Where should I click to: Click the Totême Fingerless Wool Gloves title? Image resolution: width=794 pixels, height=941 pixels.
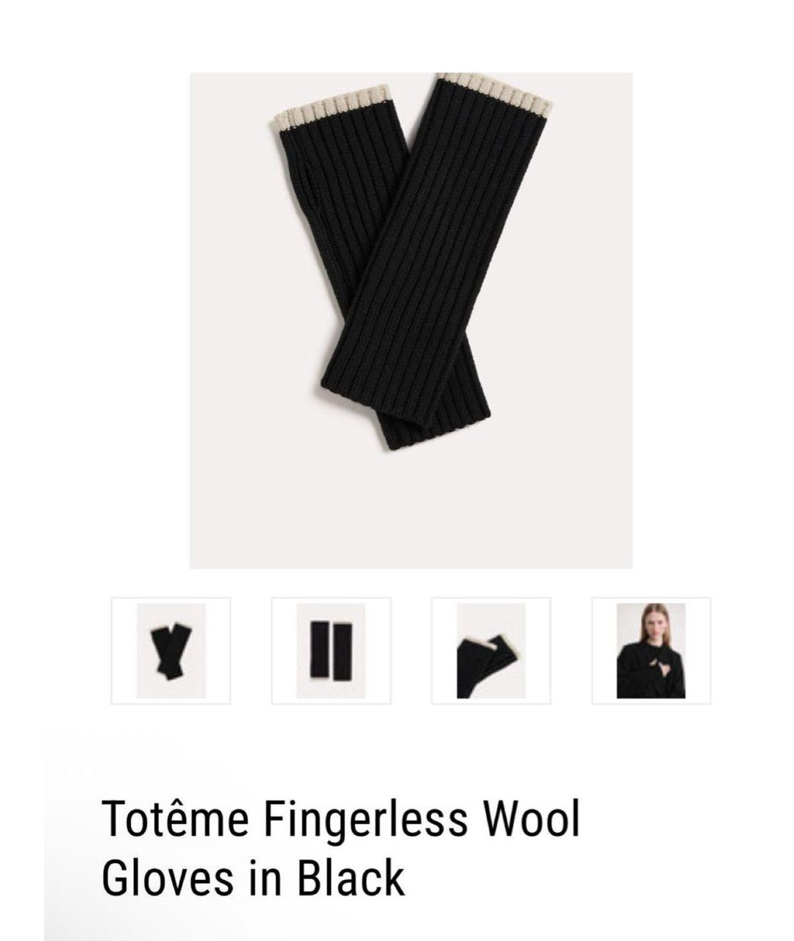pyautogui.click(x=341, y=848)
